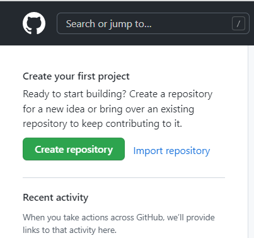
Task: Click the word "project" in the first heading
Action: click(x=114, y=76)
